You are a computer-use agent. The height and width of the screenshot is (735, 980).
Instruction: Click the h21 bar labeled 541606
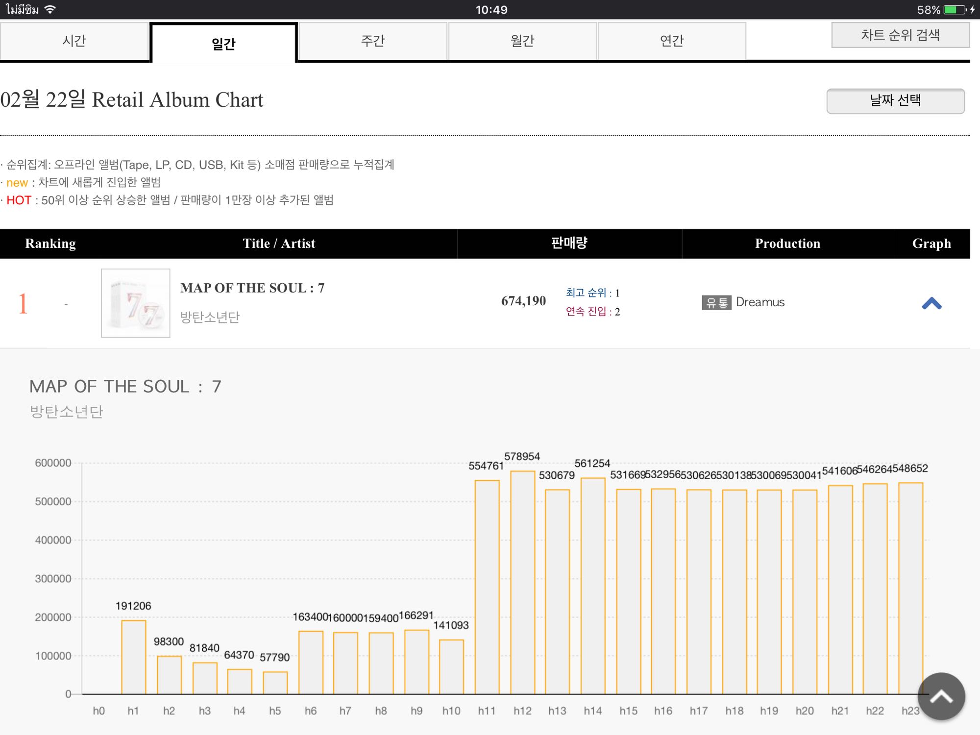[x=840, y=589]
